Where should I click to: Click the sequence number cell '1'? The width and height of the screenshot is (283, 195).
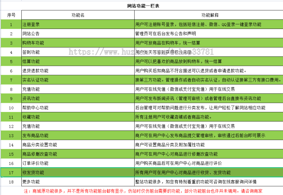[x=11, y=25]
